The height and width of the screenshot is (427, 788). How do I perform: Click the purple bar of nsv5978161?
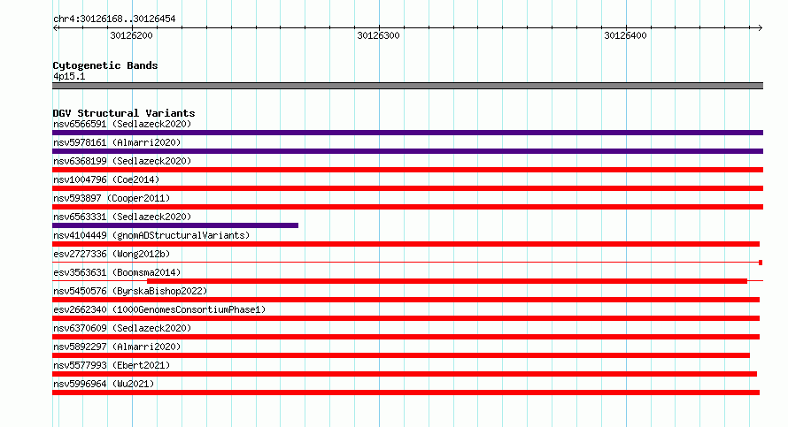(x=407, y=151)
